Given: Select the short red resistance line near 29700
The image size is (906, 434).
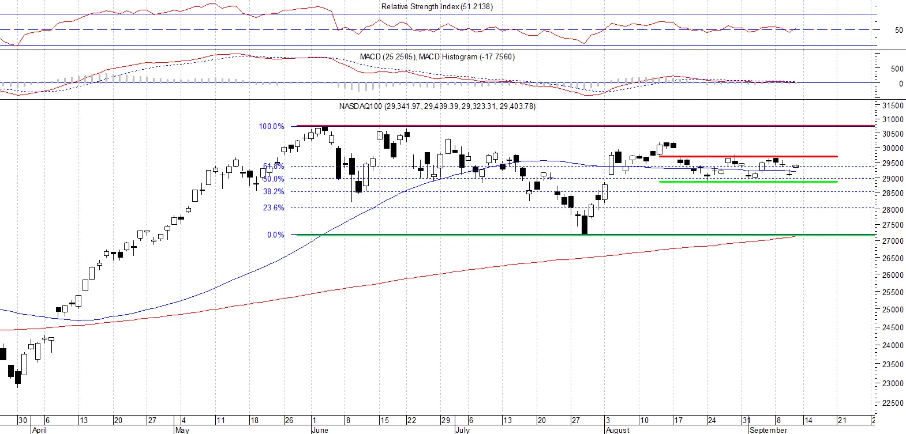Looking at the screenshot, I should 748,156.
